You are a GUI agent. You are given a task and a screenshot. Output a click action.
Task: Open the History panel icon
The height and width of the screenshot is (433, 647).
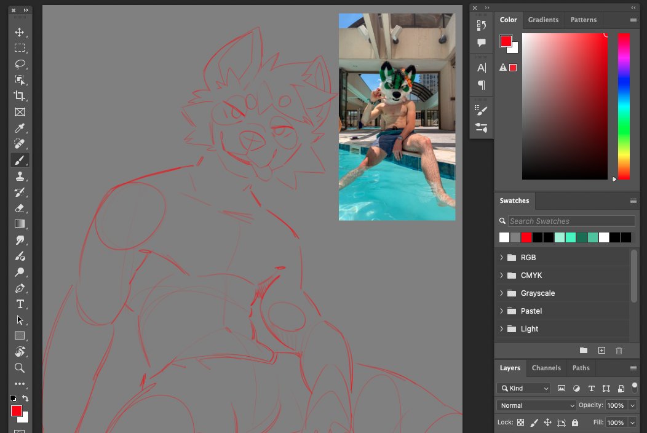pos(481,26)
